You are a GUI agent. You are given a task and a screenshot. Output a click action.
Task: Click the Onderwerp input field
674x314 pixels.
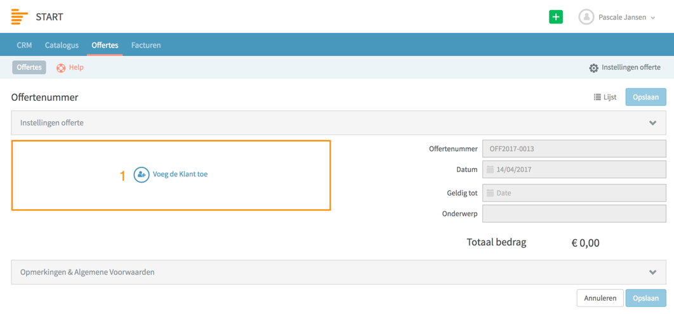[574, 214]
